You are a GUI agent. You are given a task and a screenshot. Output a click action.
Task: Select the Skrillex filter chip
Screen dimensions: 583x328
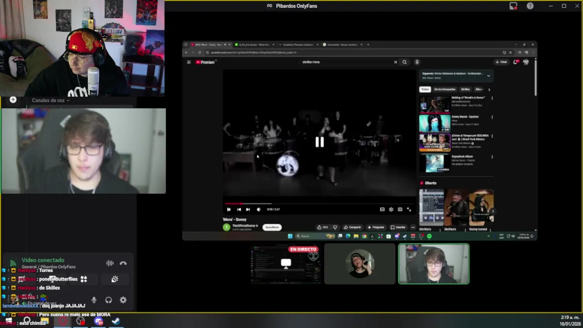[465, 89]
